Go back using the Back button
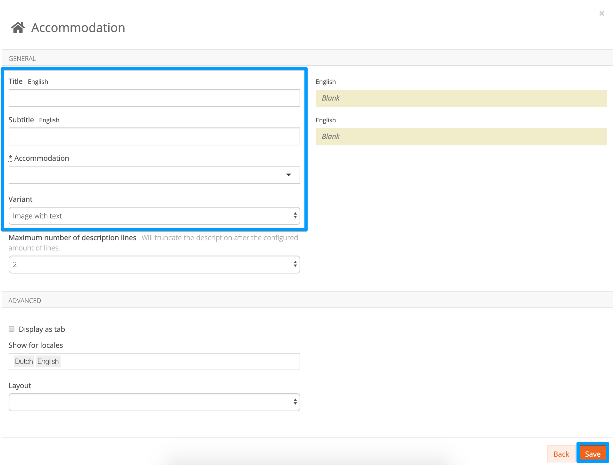613x465 pixels. click(561, 454)
